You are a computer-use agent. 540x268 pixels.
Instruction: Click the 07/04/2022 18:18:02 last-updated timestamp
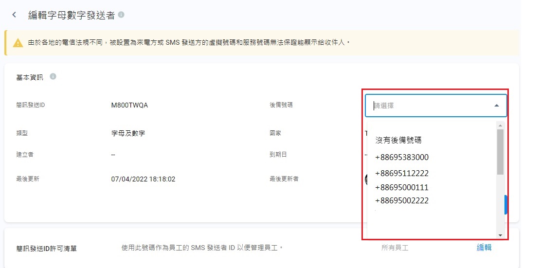[143, 179]
